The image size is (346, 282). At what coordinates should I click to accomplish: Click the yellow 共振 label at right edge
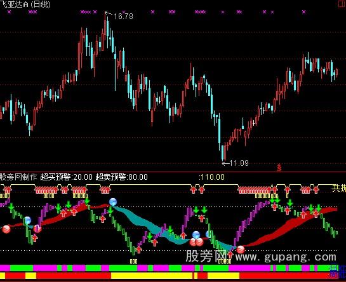[x=339, y=189]
